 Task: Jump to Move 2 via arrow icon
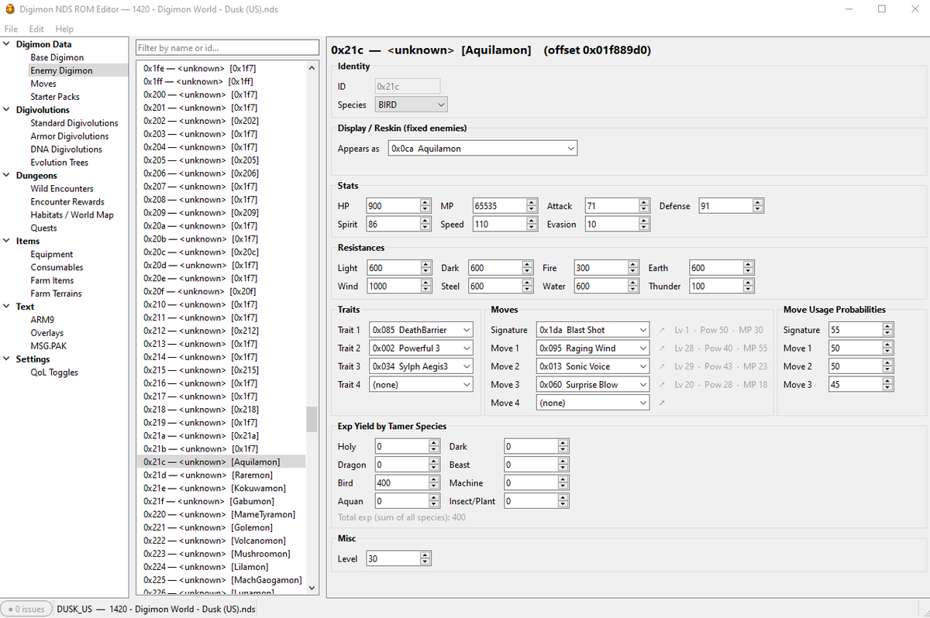(x=662, y=366)
